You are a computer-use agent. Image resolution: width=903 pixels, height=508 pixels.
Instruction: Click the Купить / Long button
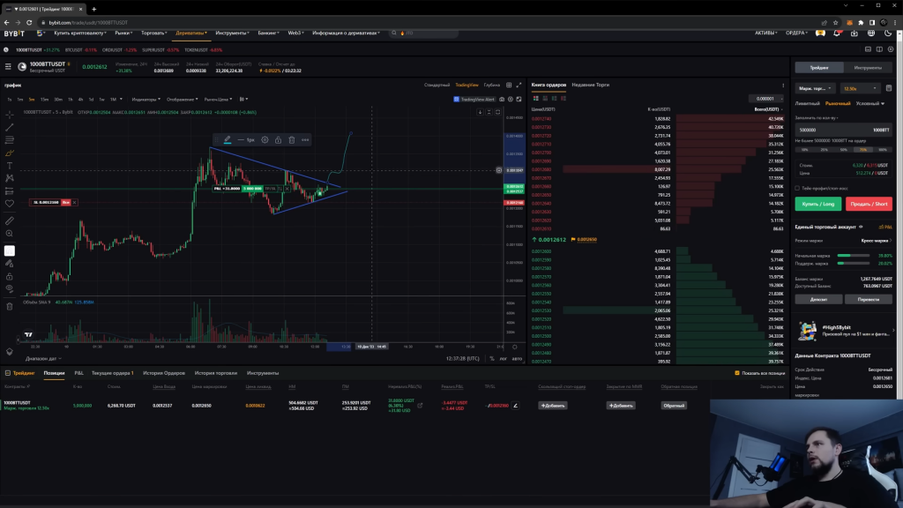tap(817, 204)
